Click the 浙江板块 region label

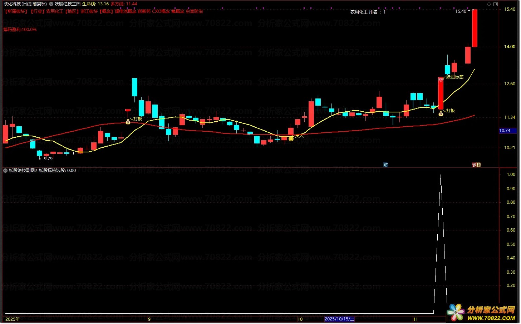point(89,11)
